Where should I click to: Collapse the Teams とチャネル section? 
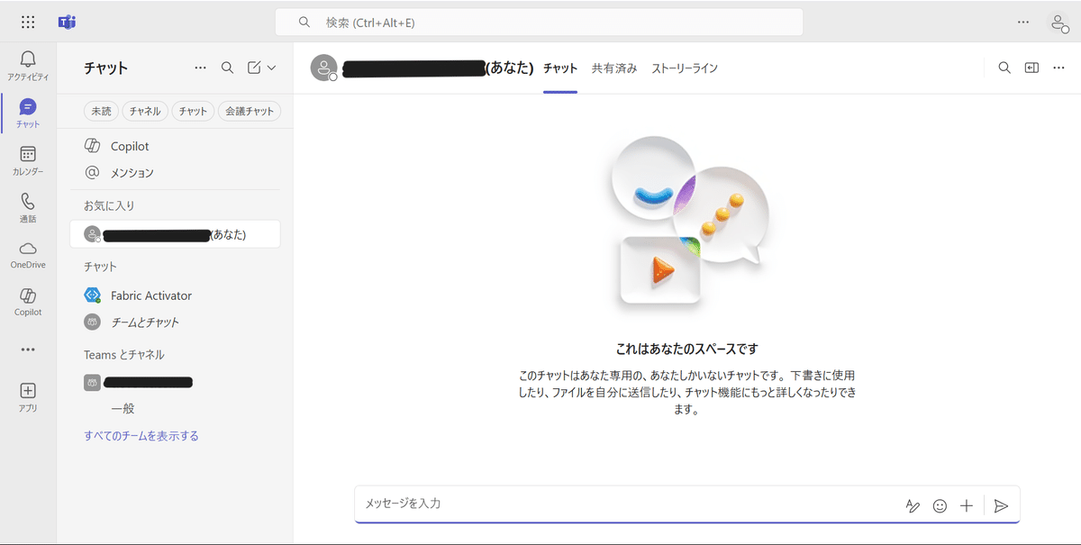124,355
